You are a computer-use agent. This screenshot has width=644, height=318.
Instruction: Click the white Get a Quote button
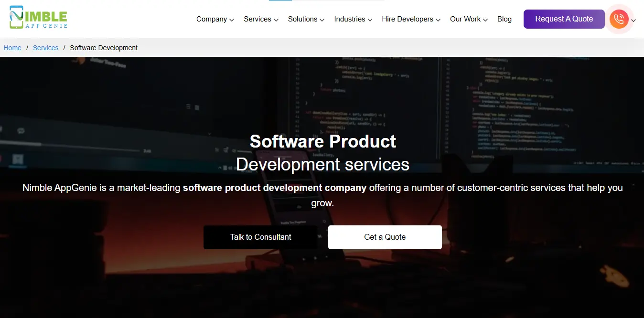[385, 237]
